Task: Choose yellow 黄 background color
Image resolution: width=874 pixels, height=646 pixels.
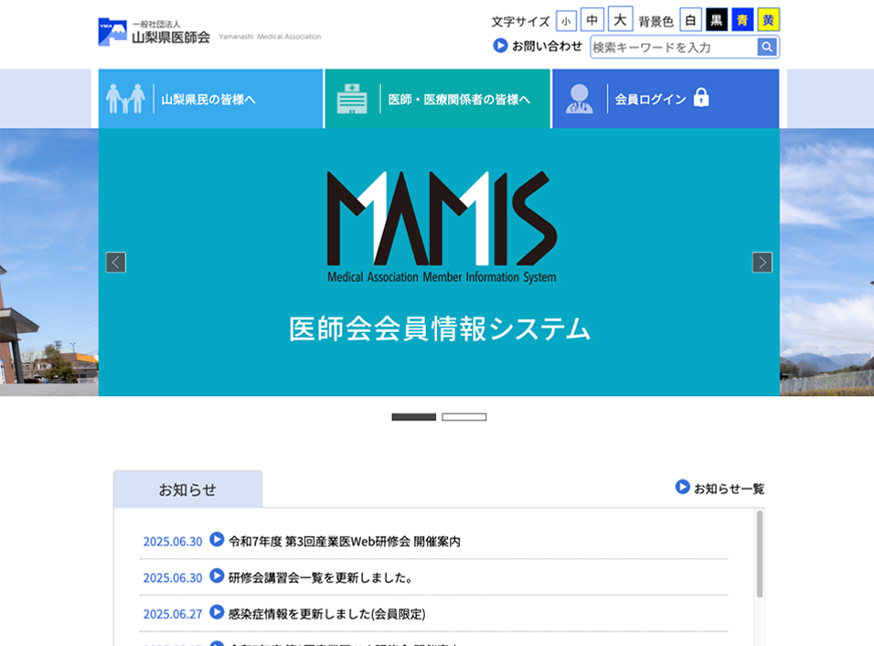Action: 768,20
